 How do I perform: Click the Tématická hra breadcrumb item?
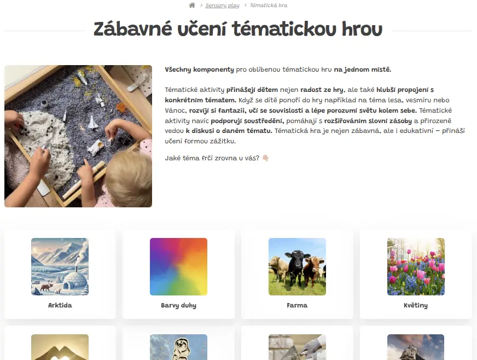pos(268,5)
